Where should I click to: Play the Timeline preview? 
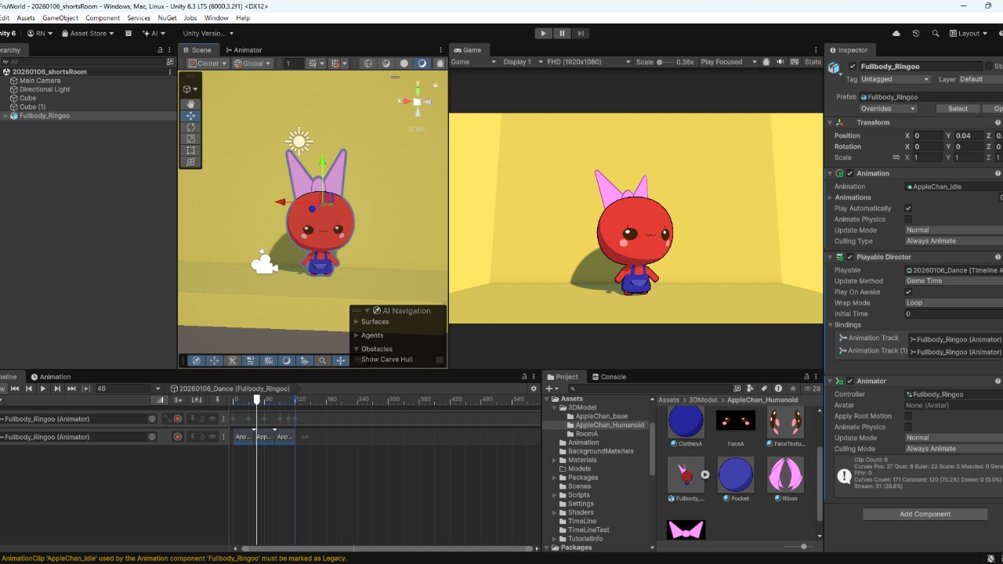43,389
